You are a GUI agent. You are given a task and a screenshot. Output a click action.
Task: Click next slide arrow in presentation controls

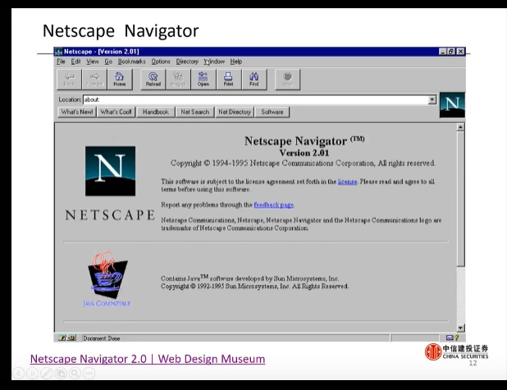coord(32,374)
